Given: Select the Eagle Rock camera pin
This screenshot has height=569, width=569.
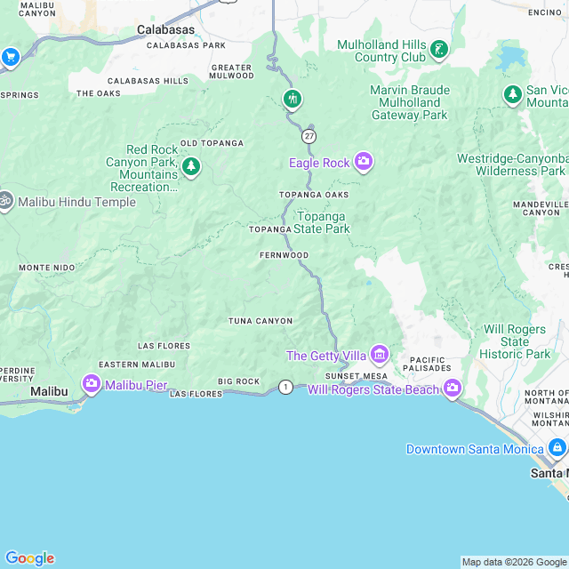Looking at the screenshot, I should click(364, 162).
